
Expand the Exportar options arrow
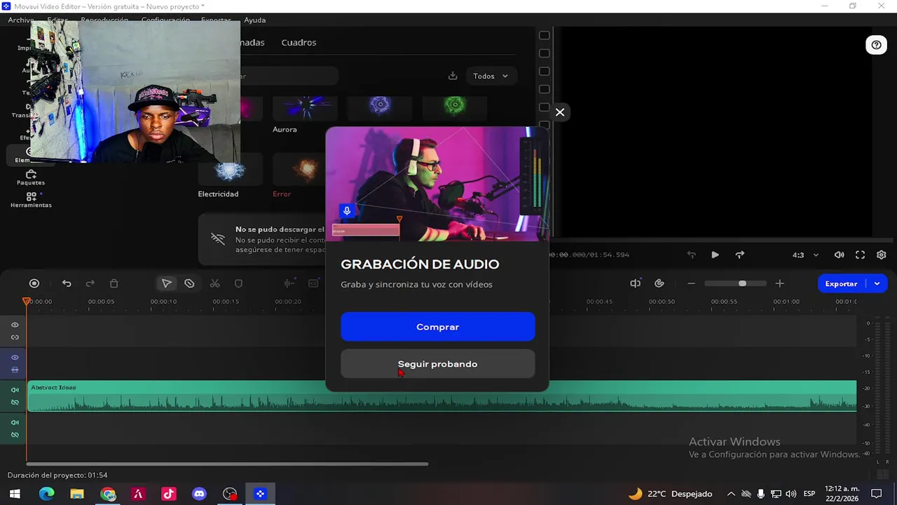[877, 283]
